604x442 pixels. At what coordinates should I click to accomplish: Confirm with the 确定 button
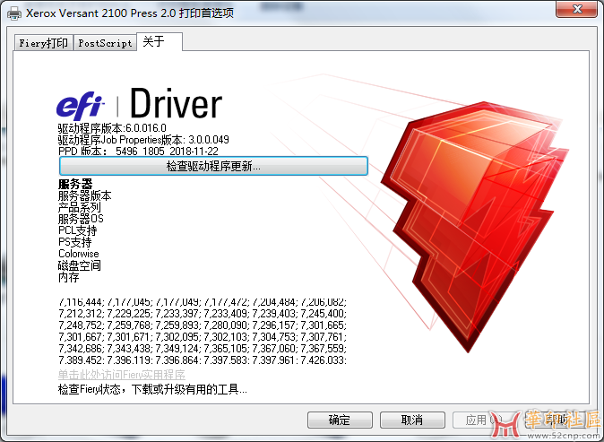[340, 420]
